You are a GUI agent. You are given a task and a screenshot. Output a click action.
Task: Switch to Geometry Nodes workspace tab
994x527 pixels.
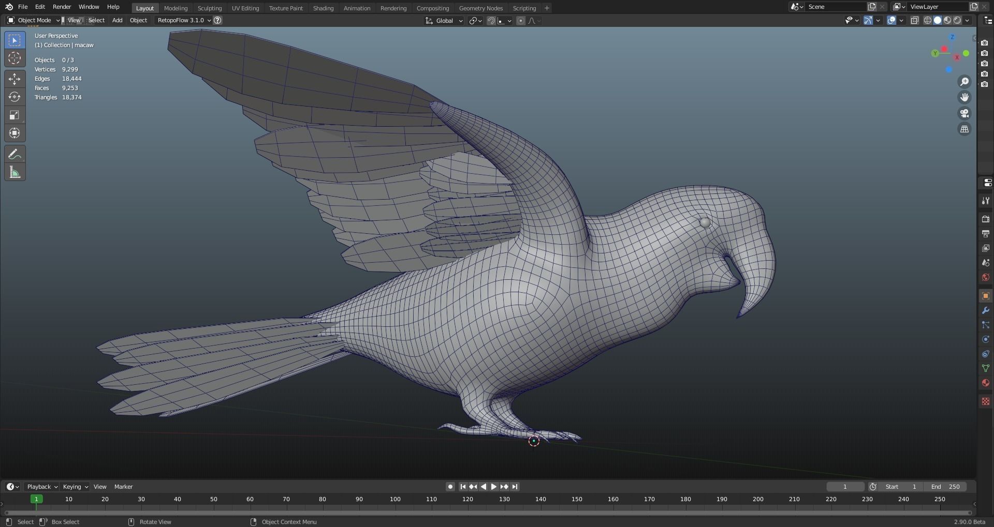(481, 8)
